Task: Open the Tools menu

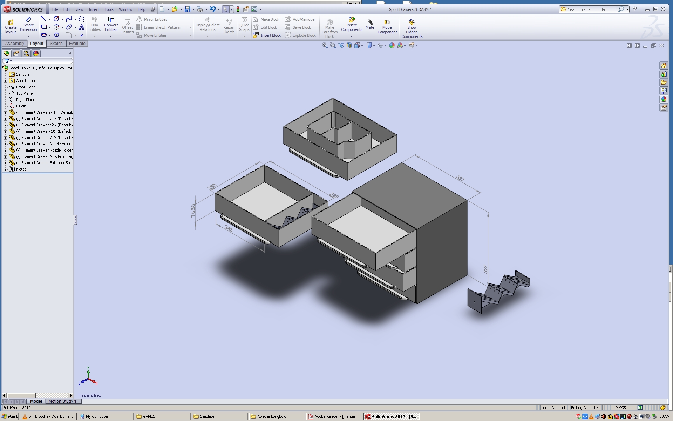Action: pos(109,9)
